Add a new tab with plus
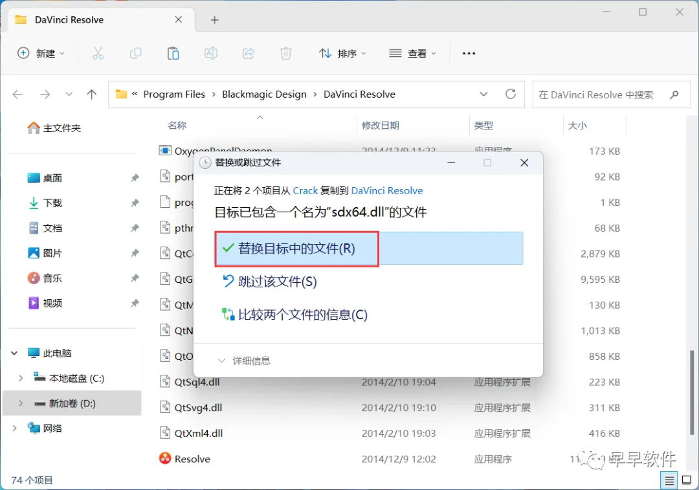699x490 pixels. click(x=214, y=20)
